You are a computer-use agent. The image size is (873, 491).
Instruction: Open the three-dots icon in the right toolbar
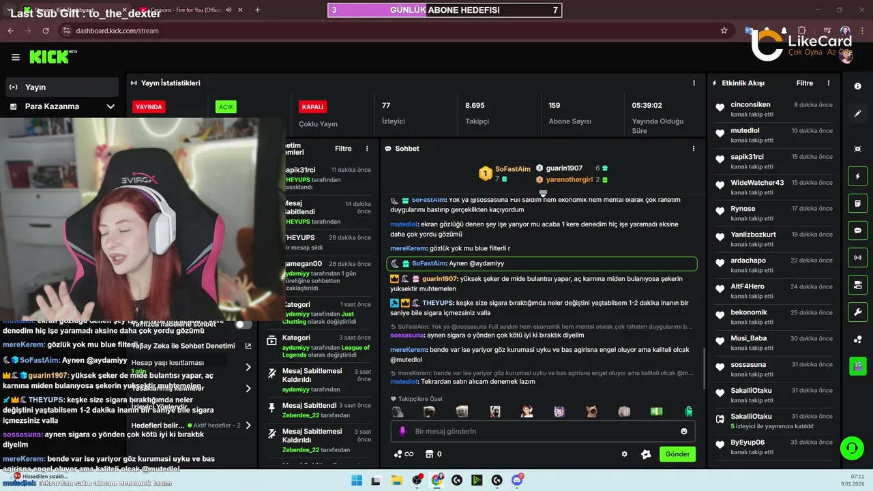point(857,340)
